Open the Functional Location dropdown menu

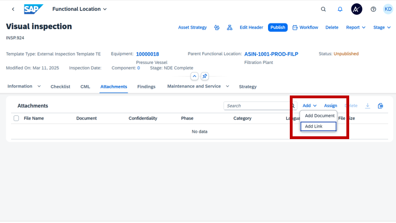click(x=80, y=9)
